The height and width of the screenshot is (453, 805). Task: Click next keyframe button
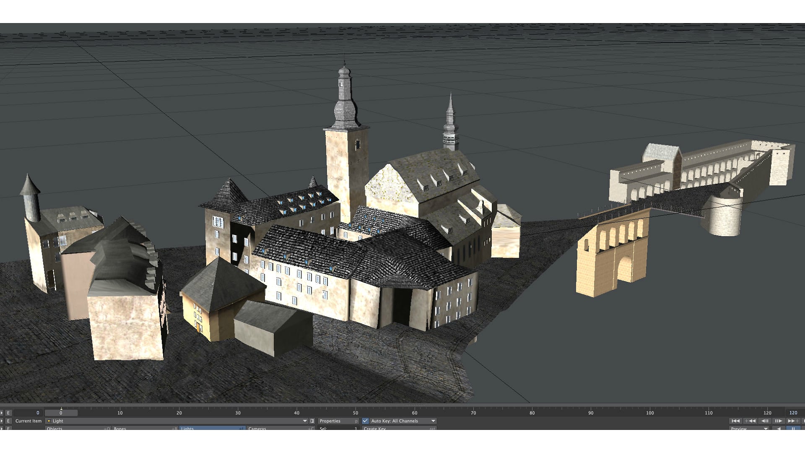pos(793,421)
